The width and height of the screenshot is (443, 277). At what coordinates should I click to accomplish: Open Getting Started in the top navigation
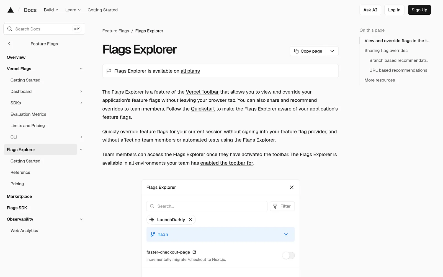[x=103, y=10]
